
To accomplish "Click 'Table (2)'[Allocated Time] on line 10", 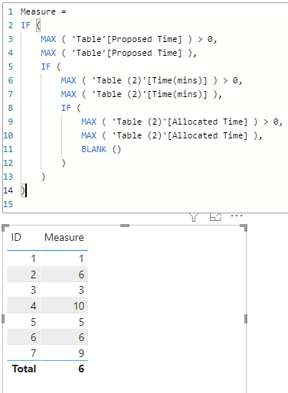I will tap(180, 135).
